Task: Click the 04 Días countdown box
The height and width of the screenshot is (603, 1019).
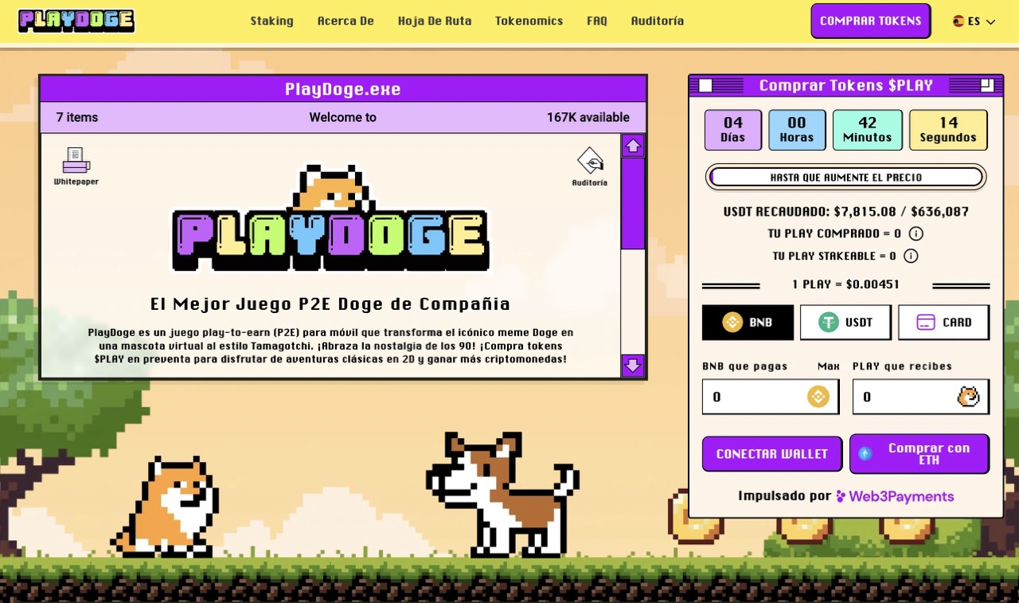Action: 733,130
